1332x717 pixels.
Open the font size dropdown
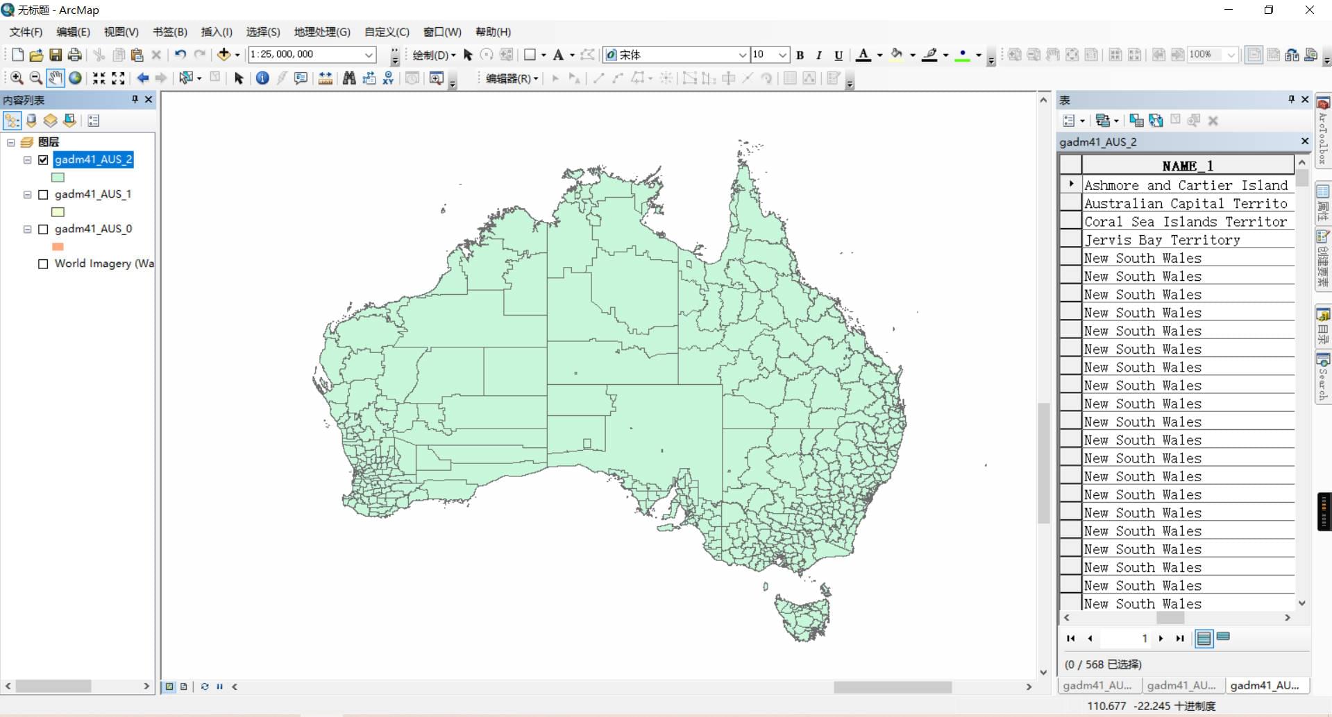coord(782,55)
